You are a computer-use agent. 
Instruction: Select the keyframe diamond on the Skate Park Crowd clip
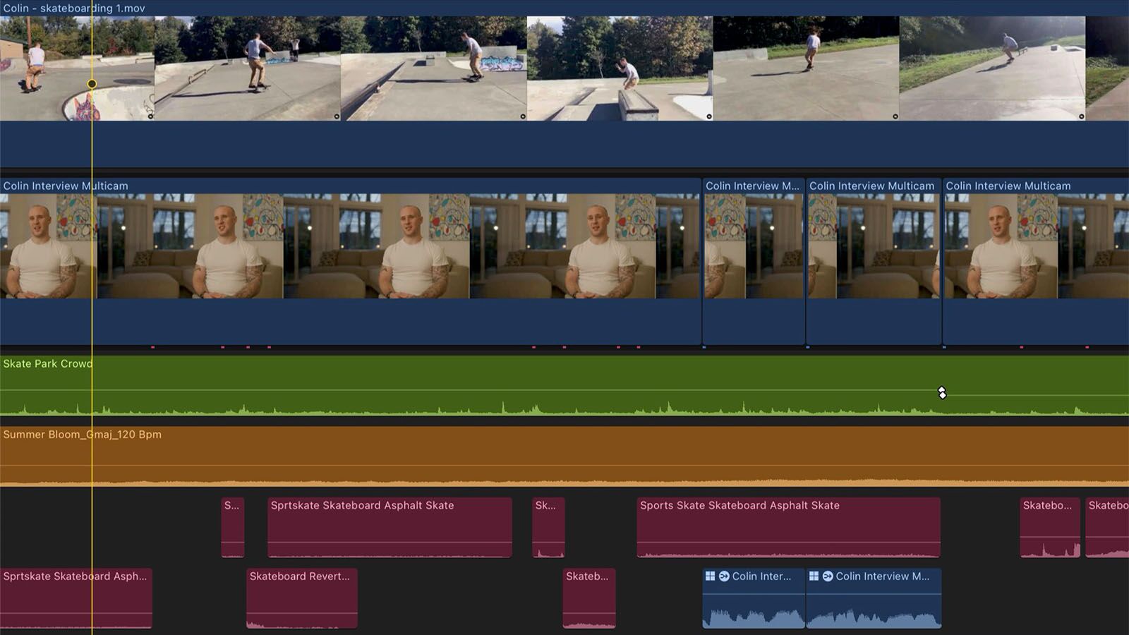click(x=943, y=392)
